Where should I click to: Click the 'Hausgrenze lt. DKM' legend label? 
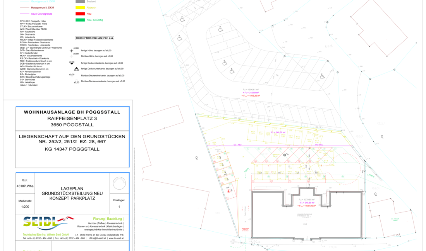[42, 8]
